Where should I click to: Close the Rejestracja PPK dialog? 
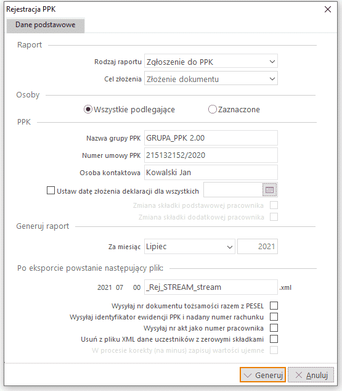[328, 9]
